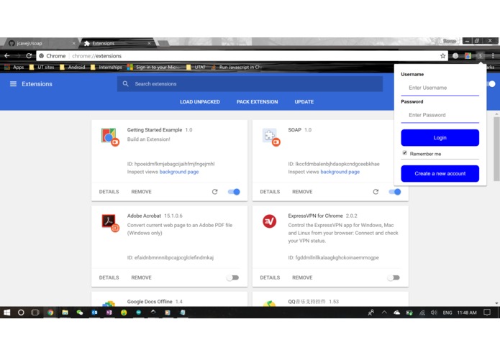This screenshot has height=355, width=500.
Task: Close the jcavejr/soap tab
Action: (73, 43)
